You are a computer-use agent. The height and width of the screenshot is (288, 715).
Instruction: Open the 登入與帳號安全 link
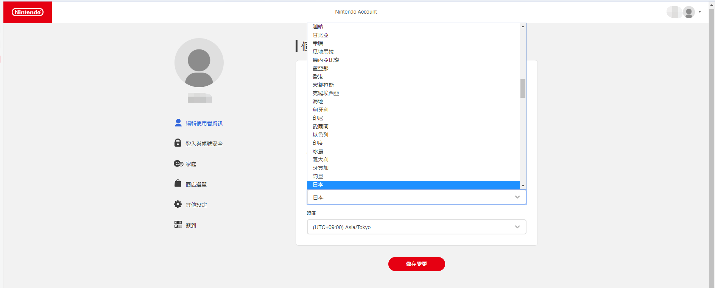pos(204,144)
